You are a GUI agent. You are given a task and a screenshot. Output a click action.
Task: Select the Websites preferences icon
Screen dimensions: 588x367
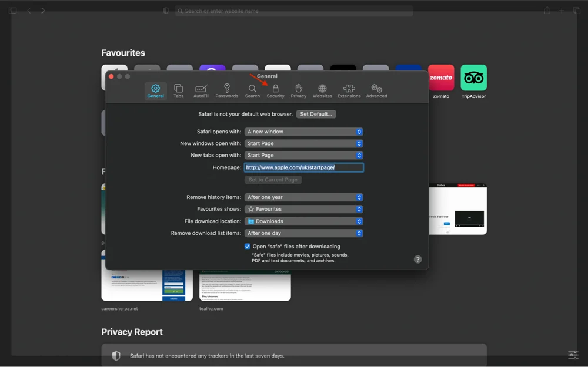(x=322, y=91)
